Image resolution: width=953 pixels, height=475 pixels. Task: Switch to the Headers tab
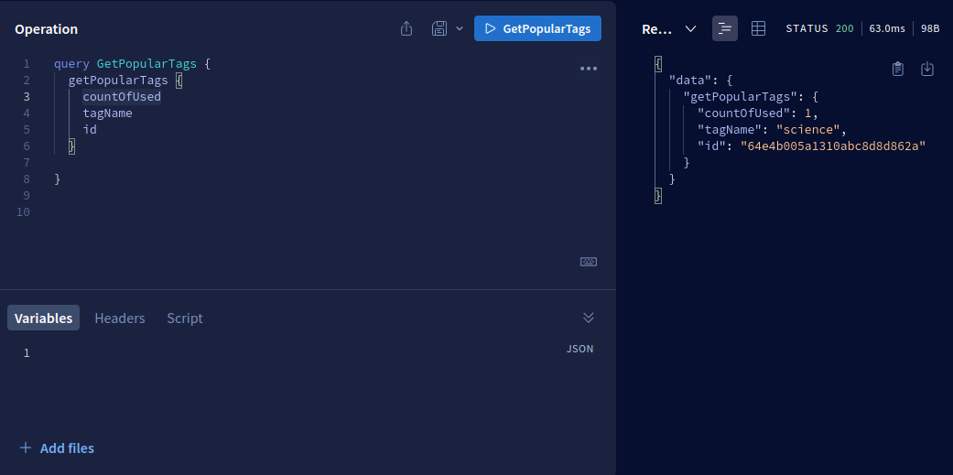click(120, 318)
